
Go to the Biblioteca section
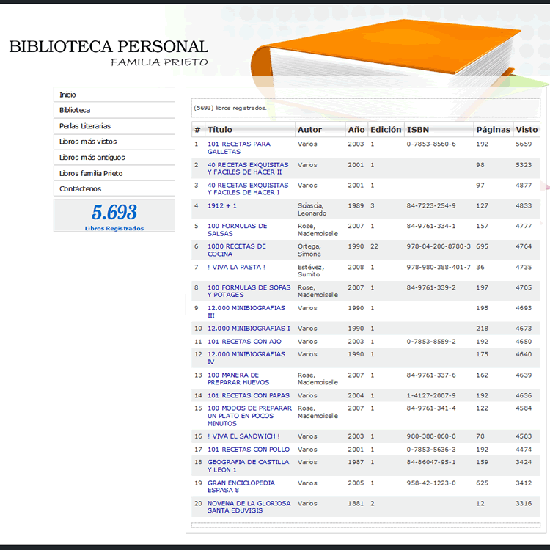click(75, 110)
